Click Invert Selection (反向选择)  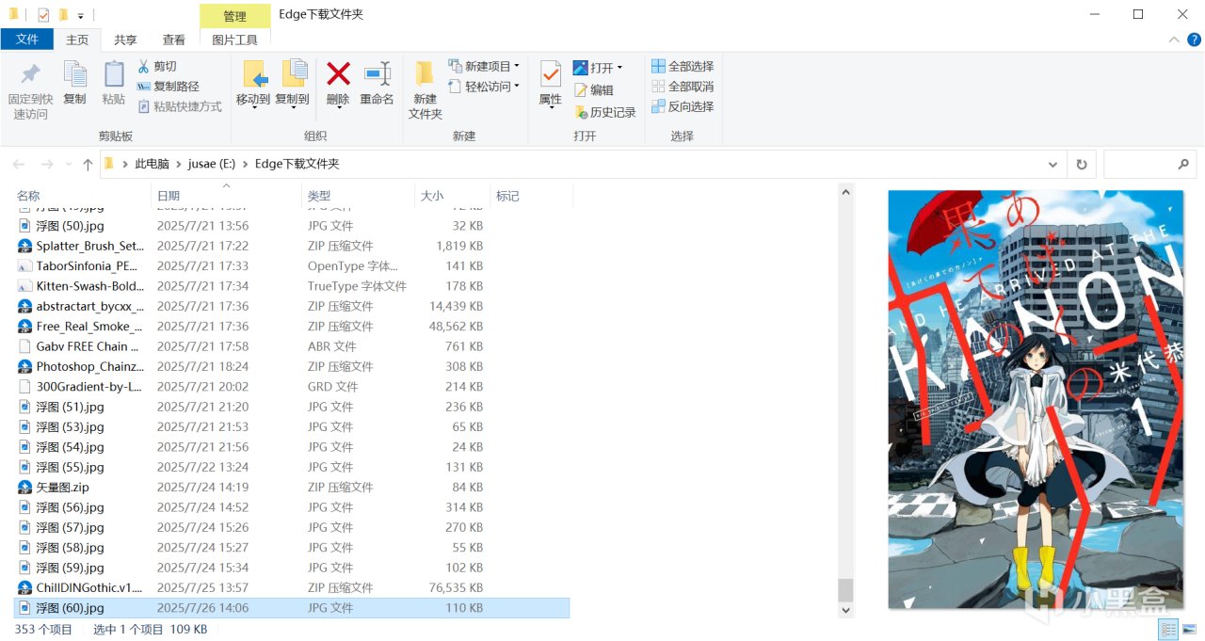coord(683,106)
